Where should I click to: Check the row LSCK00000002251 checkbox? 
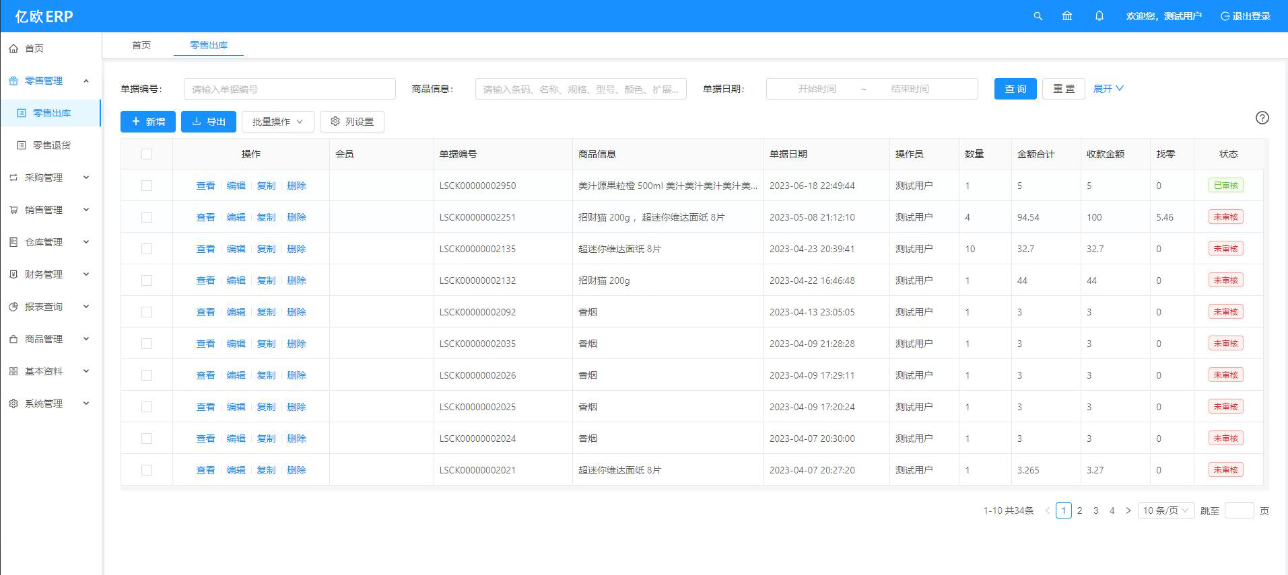point(147,217)
